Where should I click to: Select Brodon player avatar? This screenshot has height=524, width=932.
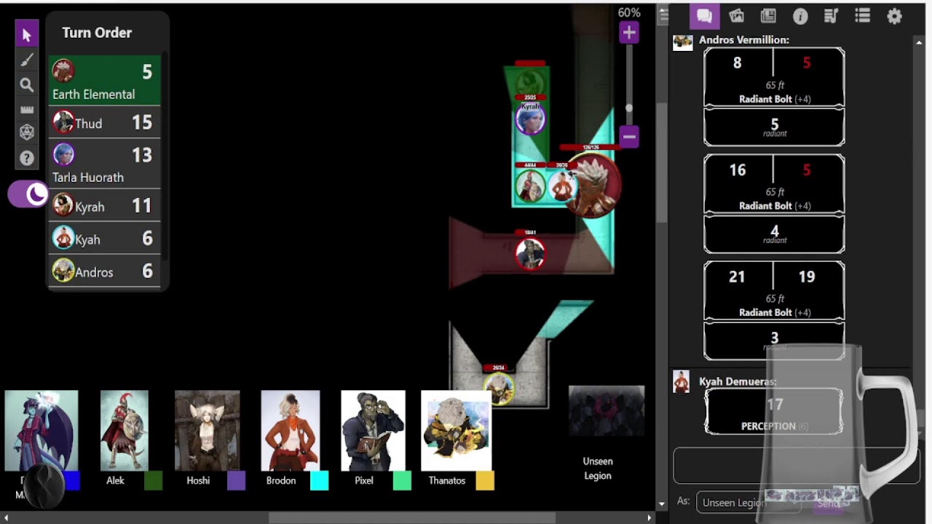[290, 431]
